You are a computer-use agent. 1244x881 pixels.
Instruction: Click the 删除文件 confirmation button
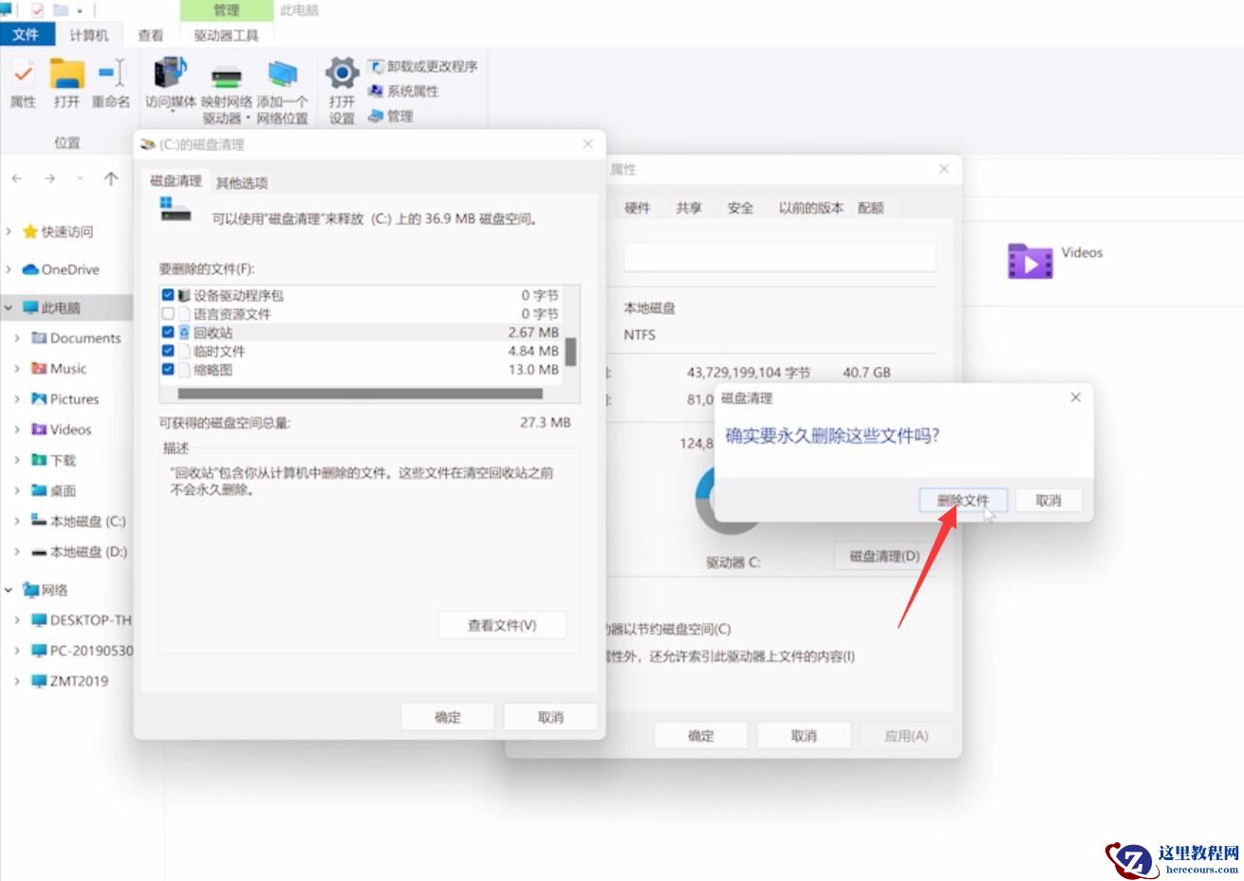(x=962, y=500)
